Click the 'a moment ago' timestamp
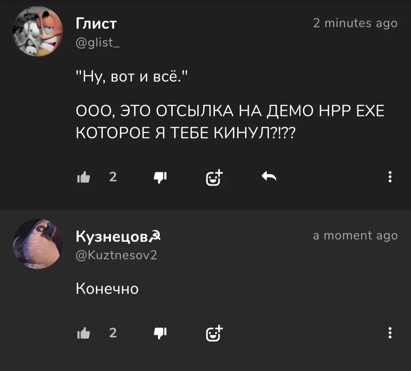Image resolution: width=411 pixels, height=371 pixels. pos(355,235)
